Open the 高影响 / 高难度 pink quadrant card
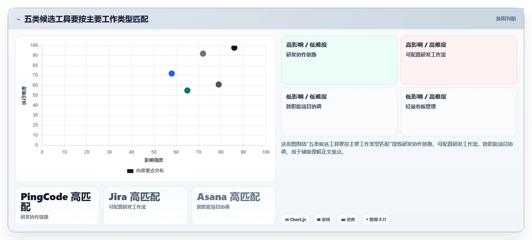 [x=459, y=60]
